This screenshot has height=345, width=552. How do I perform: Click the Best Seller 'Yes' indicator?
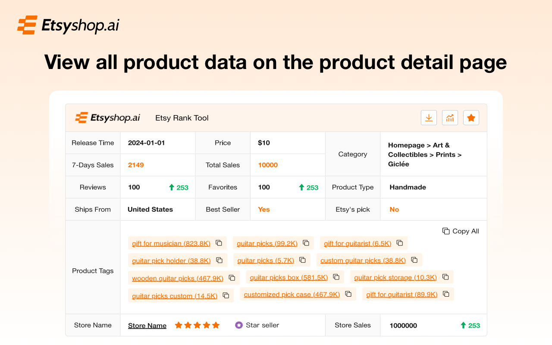[x=263, y=209]
